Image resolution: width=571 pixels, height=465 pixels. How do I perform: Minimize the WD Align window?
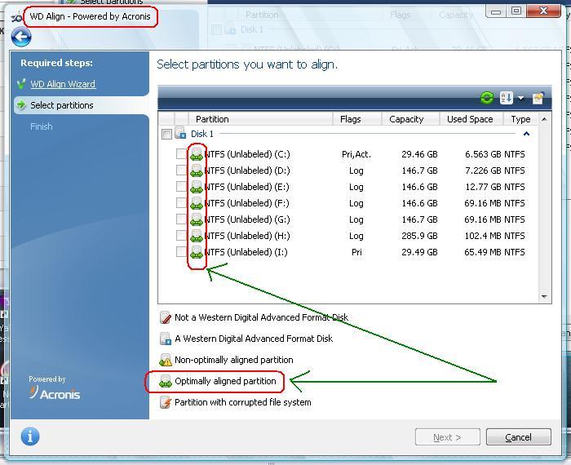[x=496, y=11]
